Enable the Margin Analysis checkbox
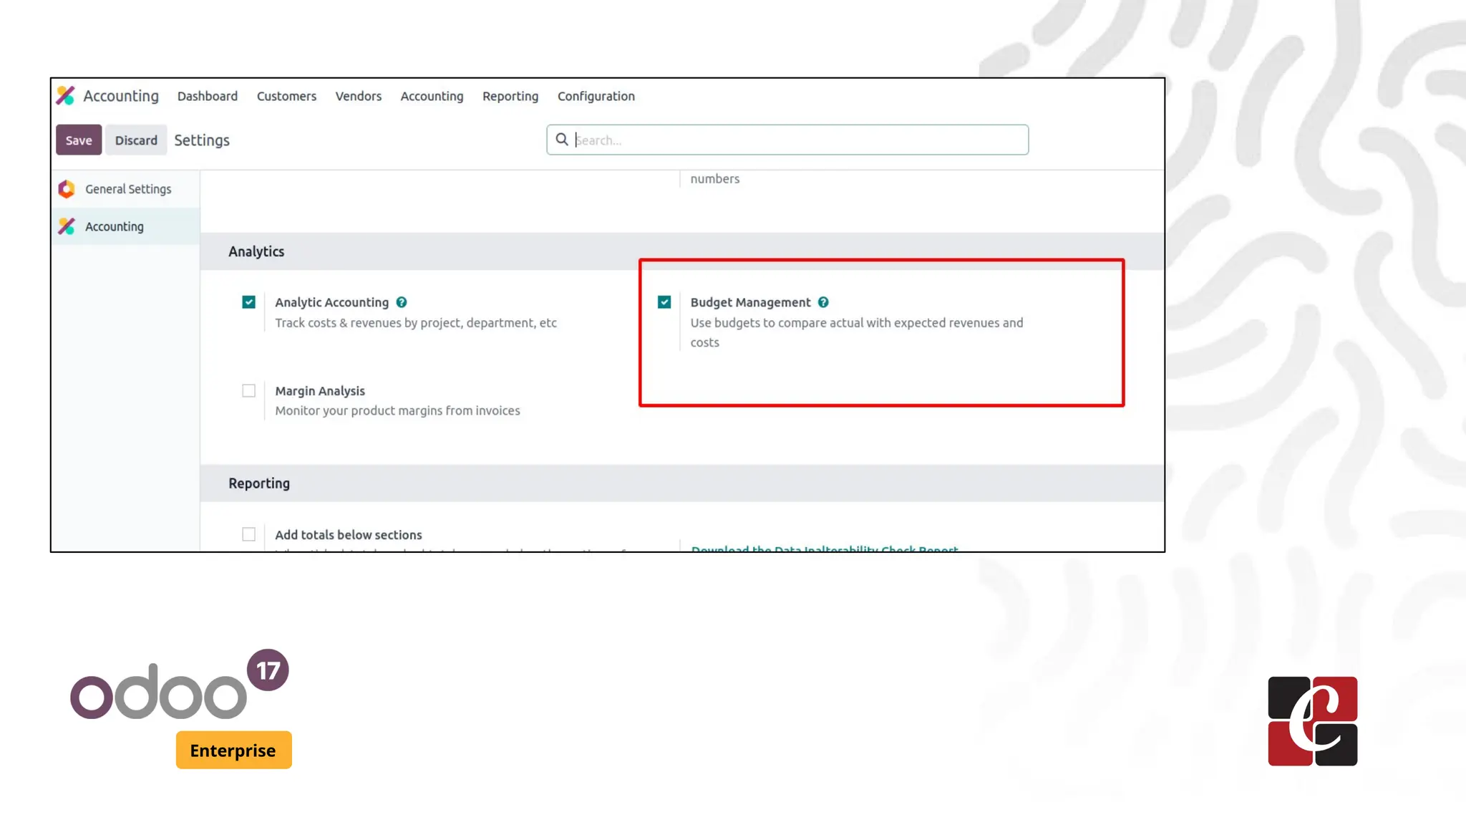This screenshot has width=1466, height=825. click(x=248, y=391)
